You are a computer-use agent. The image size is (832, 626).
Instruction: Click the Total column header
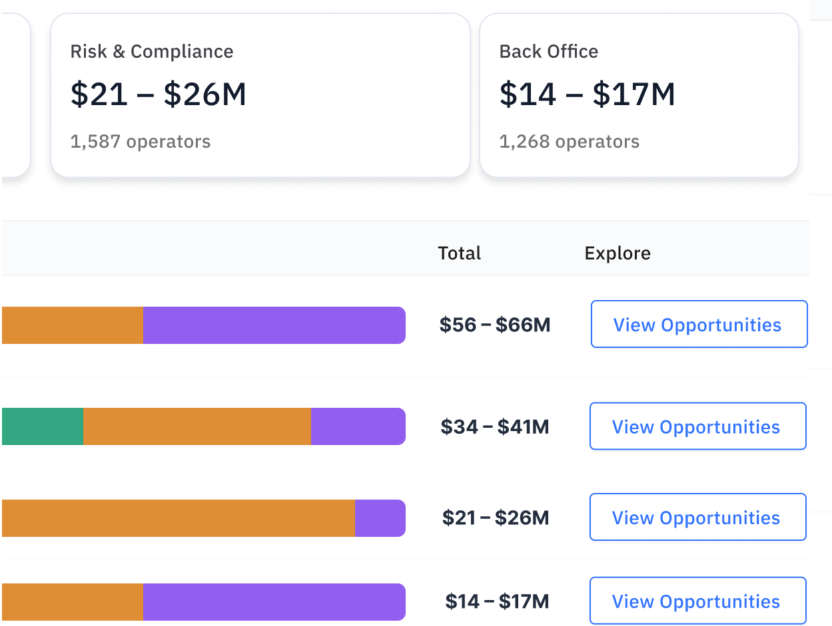coord(459,253)
